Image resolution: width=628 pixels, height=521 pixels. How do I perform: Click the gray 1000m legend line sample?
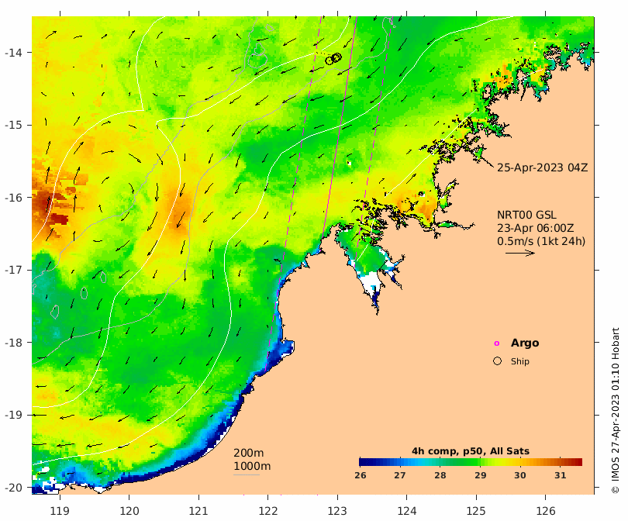coord(247,475)
